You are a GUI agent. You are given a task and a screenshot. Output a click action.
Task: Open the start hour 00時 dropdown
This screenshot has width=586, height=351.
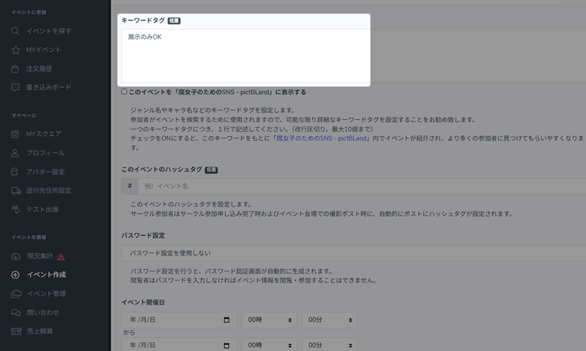[269, 320]
